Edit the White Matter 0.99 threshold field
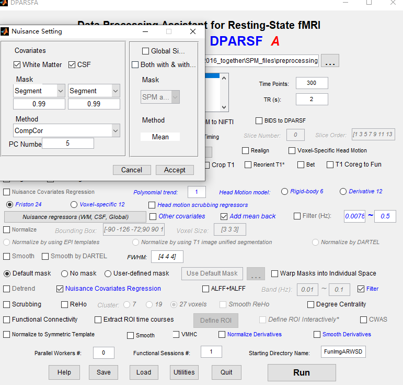403x385 pixels. 39,104
